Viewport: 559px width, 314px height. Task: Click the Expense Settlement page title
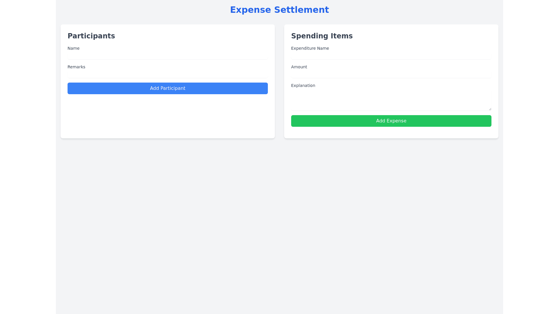pyautogui.click(x=279, y=10)
